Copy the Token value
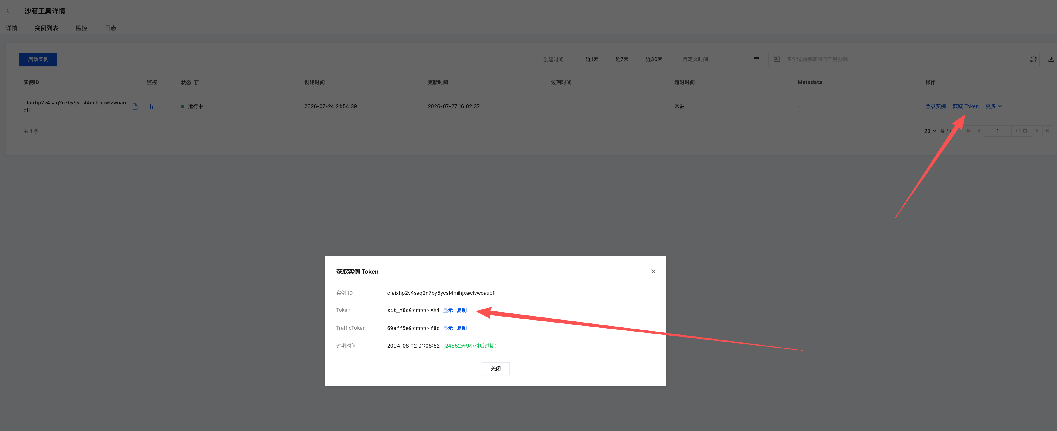Image resolution: width=1057 pixels, height=431 pixels. (461, 310)
